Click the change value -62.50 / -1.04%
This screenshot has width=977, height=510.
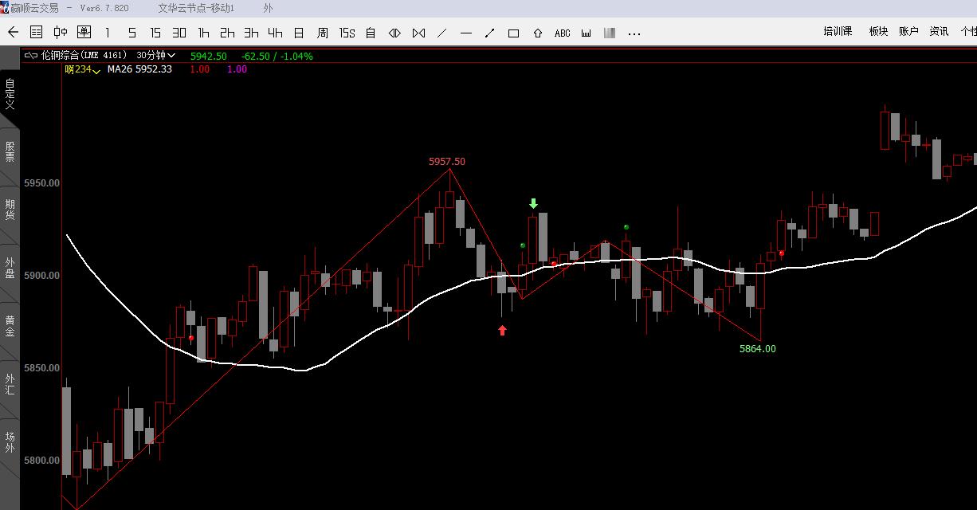click(277, 57)
